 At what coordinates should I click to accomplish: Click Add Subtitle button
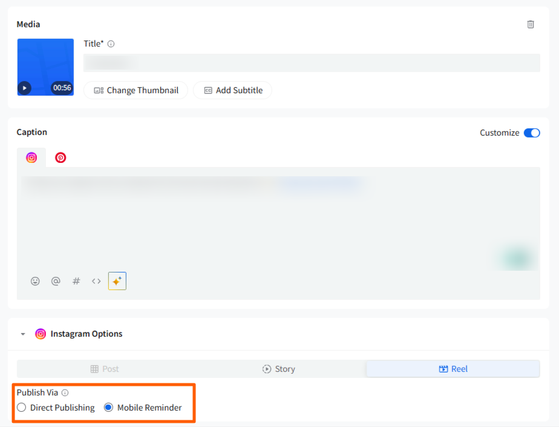coord(233,90)
